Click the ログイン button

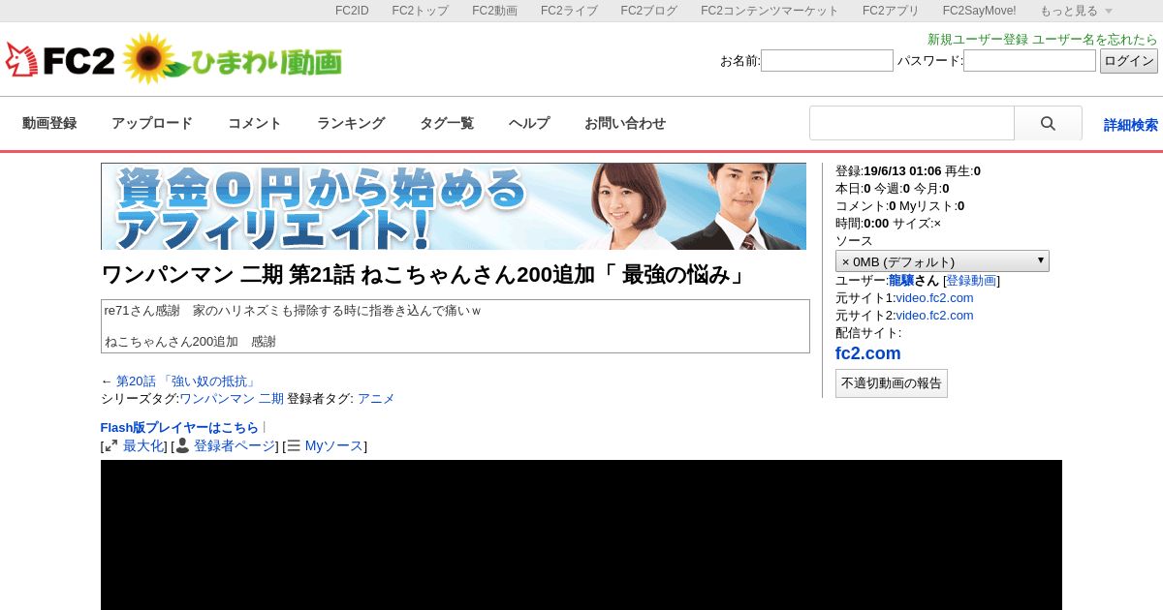click(1129, 61)
